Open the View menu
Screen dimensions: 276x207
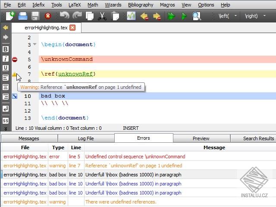[186, 5]
